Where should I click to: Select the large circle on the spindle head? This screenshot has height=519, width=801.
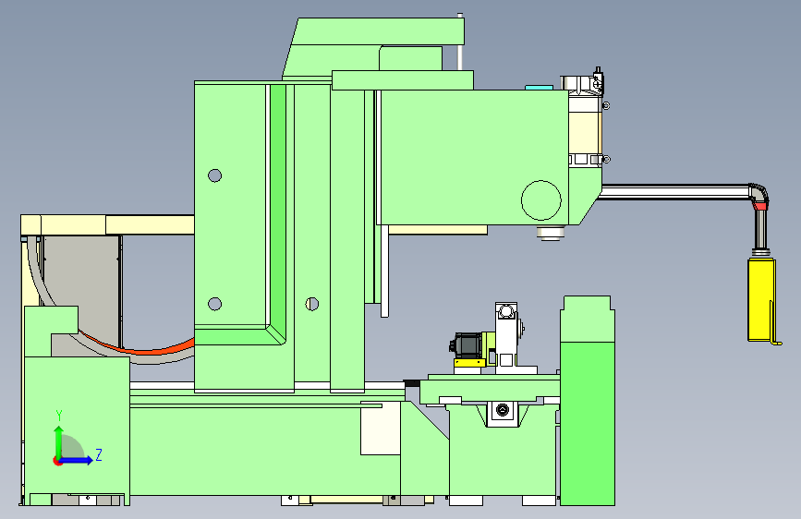click(x=541, y=200)
